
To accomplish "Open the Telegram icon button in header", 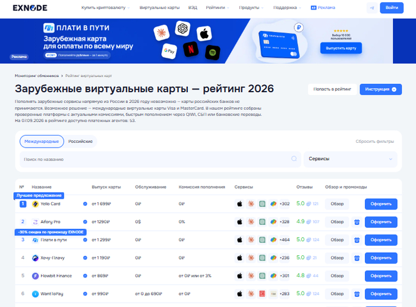I will [x=372, y=8].
